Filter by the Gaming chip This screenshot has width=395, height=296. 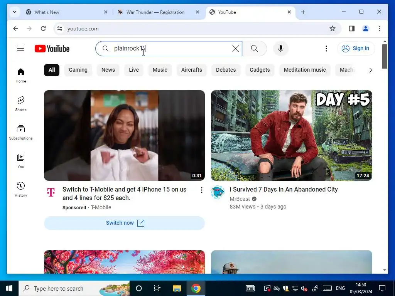click(78, 70)
